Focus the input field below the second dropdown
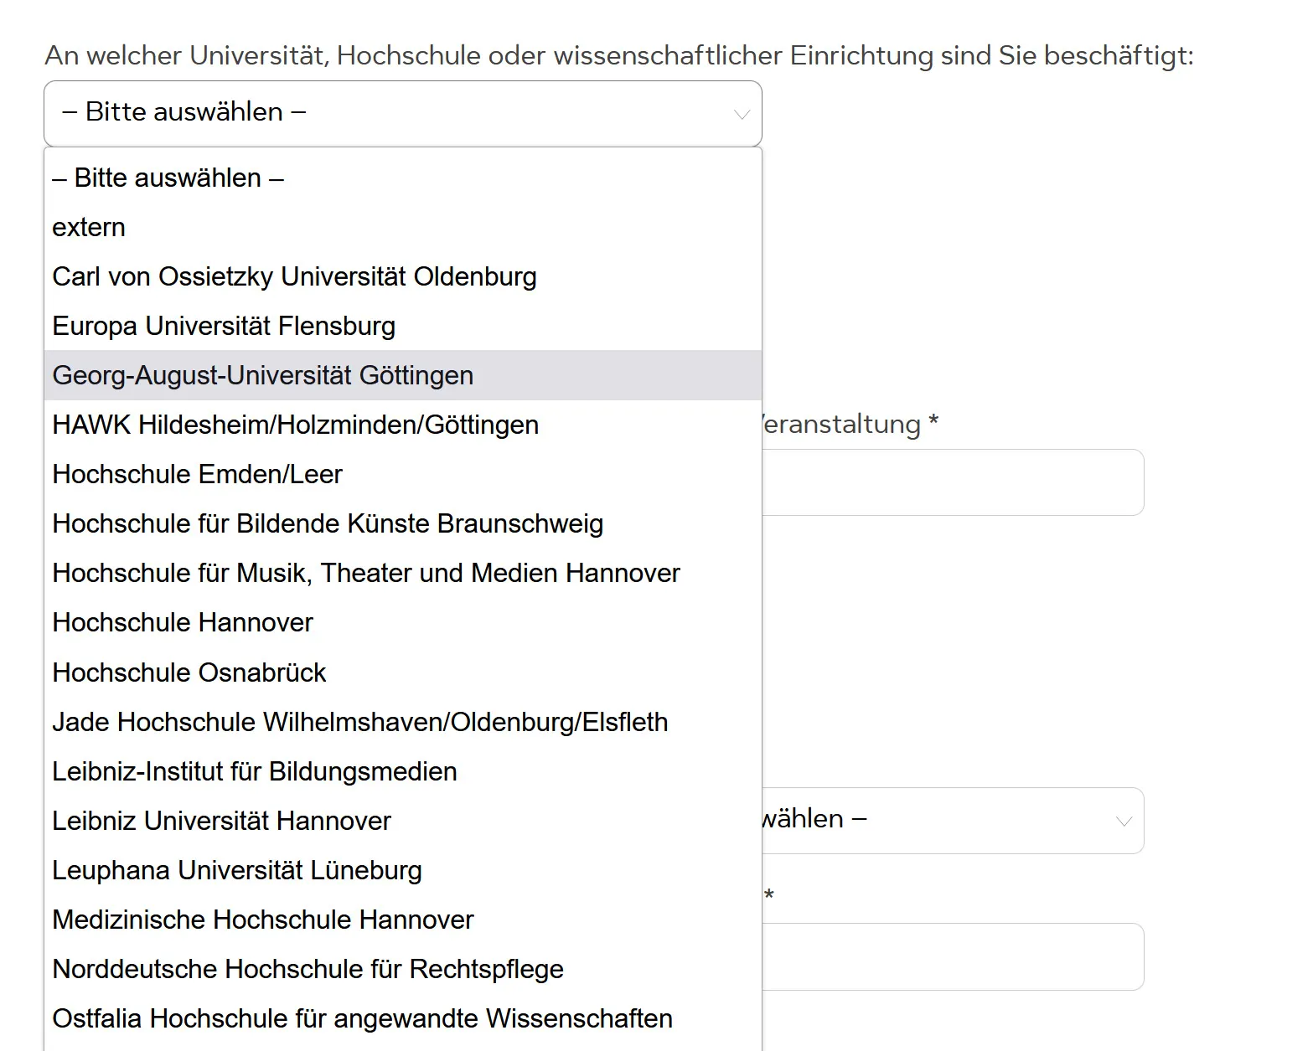The width and height of the screenshot is (1313, 1051). tap(953, 956)
